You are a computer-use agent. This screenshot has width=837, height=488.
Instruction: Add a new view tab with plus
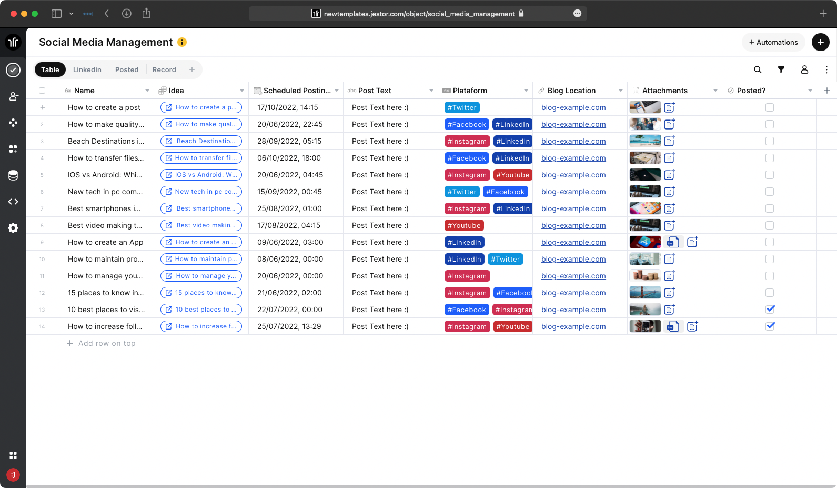tap(192, 69)
